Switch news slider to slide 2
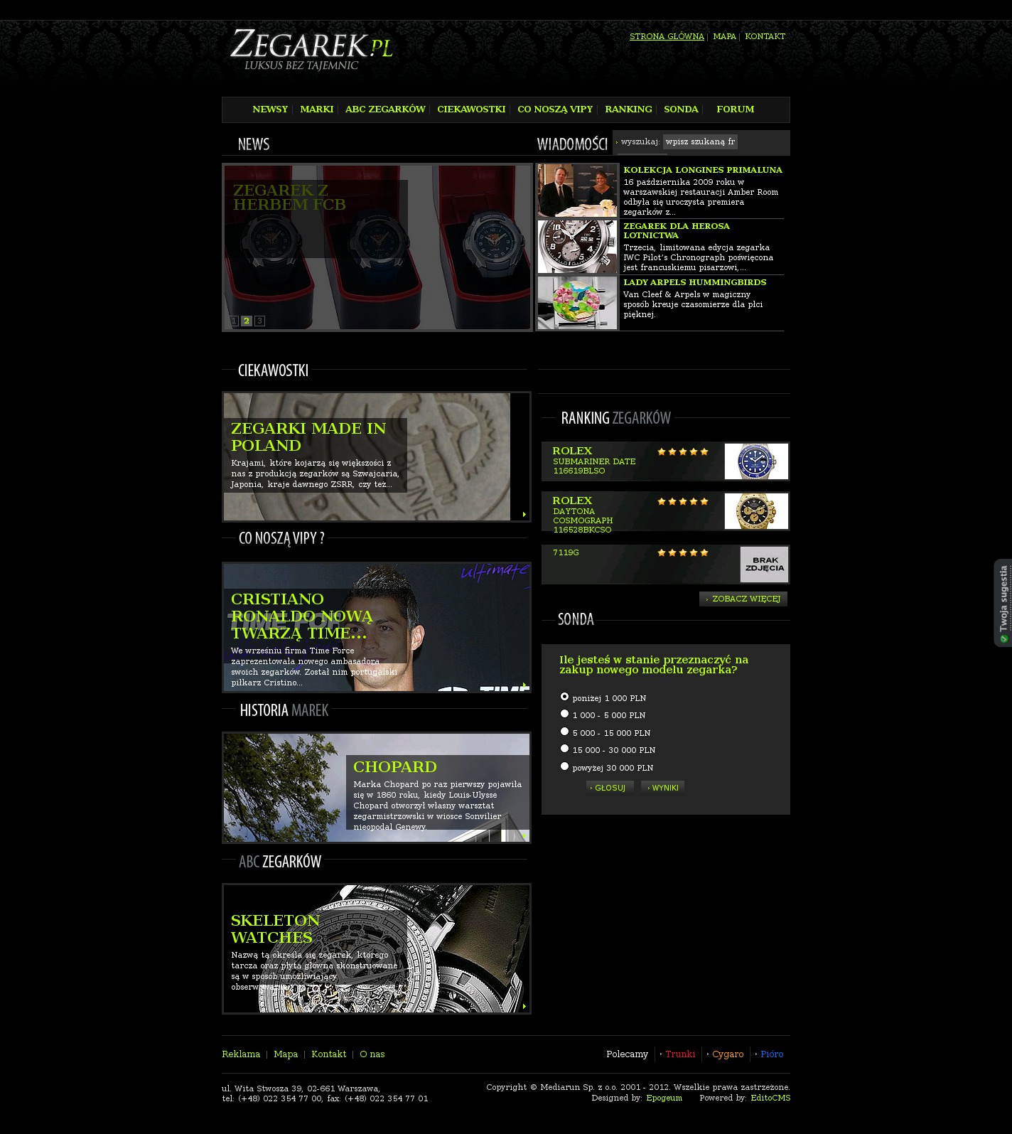This screenshot has width=1012, height=1134. click(x=247, y=321)
